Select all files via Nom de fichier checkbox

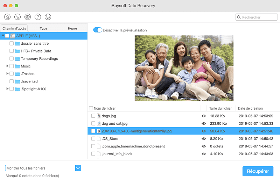coord(91,108)
